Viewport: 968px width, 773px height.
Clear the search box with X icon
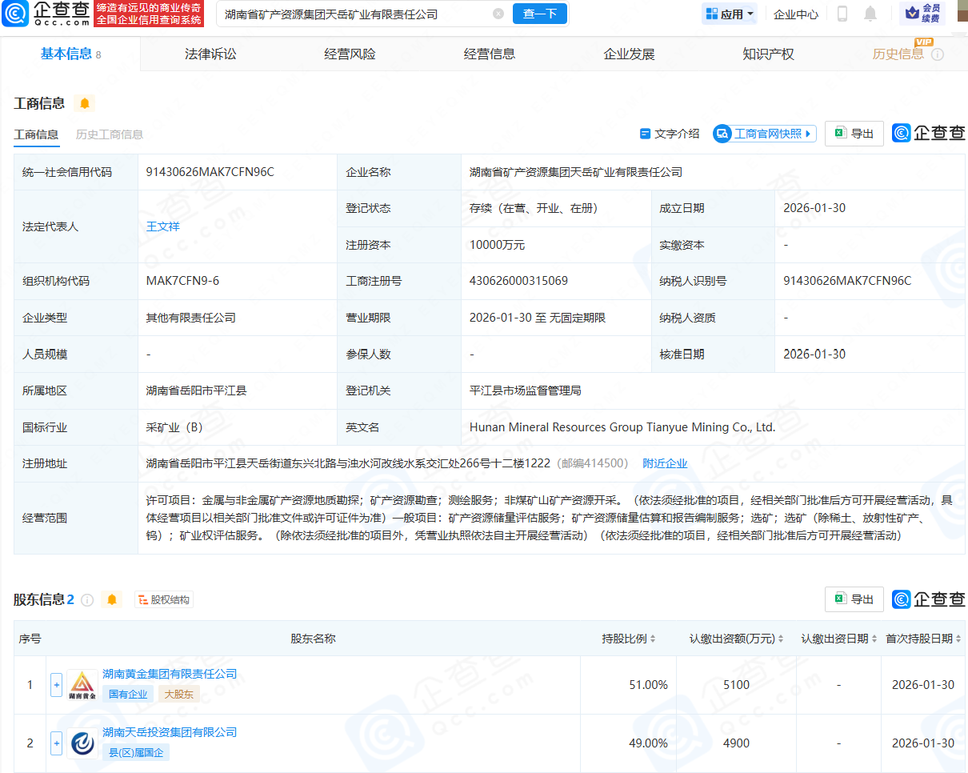(x=498, y=14)
